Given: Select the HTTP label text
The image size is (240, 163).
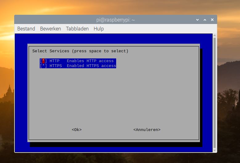Looking at the screenshot, I should click(x=55, y=61).
